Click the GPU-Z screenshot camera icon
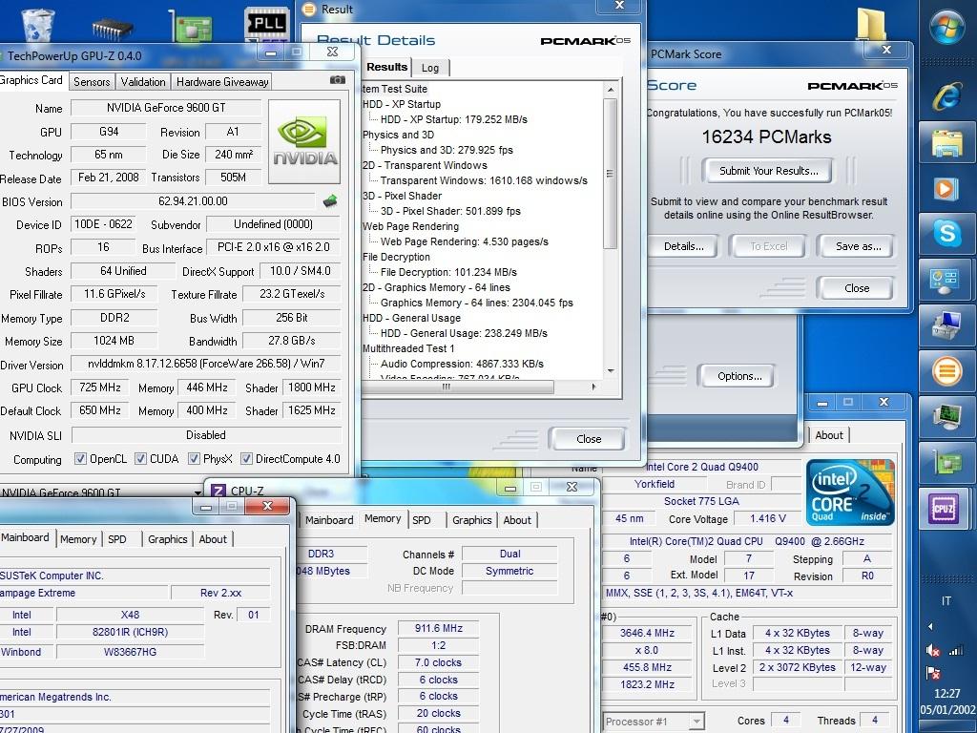Image resolution: width=977 pixels, height=733 pixels. [x=337, y=80]
